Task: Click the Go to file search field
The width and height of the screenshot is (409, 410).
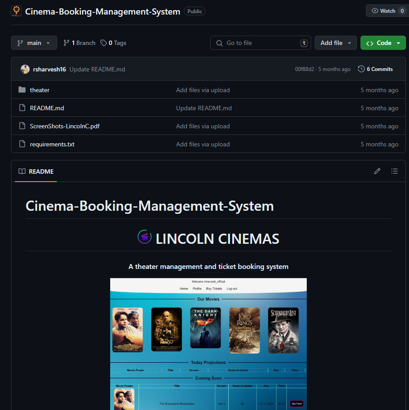Action: [260, 43]
